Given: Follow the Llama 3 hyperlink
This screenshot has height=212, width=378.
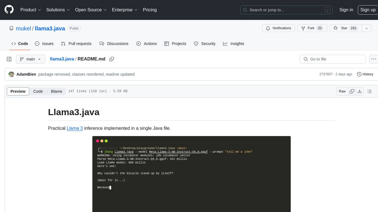Looking at the screenshot, I should pos(75,128).
